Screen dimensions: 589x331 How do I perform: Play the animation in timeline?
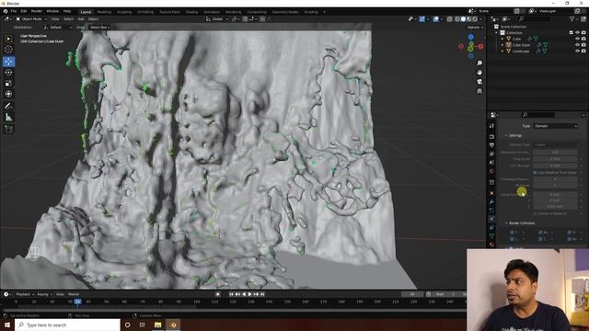tap(249, 294)
